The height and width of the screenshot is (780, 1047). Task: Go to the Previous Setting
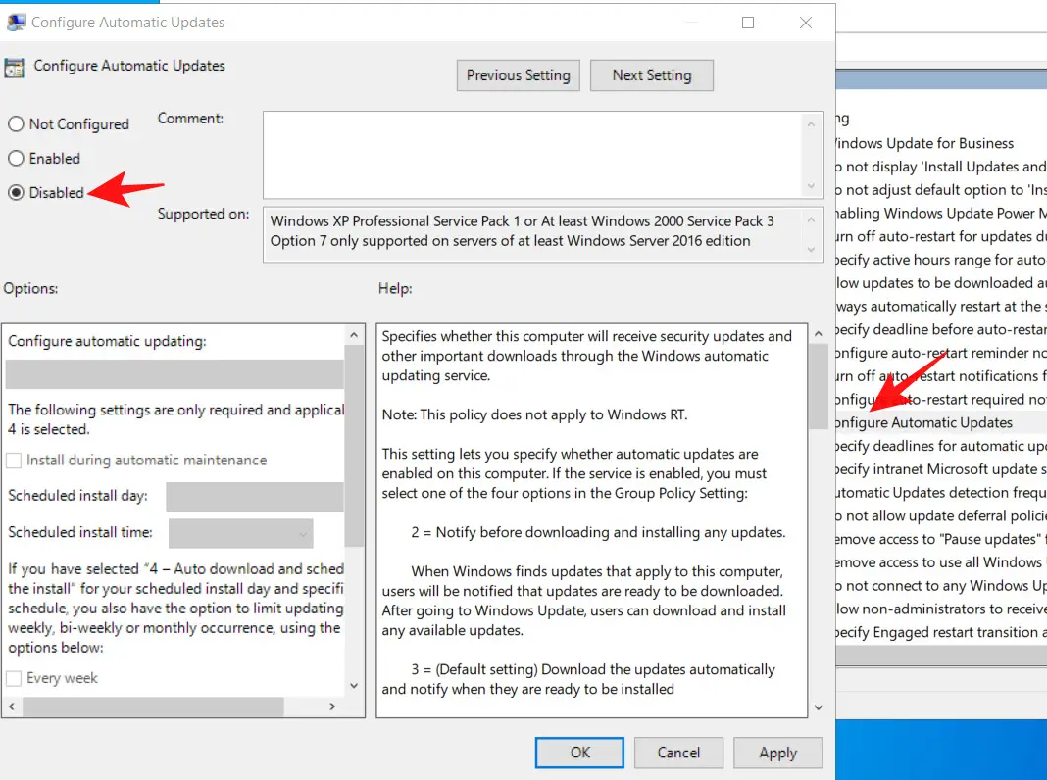[519, 75]
